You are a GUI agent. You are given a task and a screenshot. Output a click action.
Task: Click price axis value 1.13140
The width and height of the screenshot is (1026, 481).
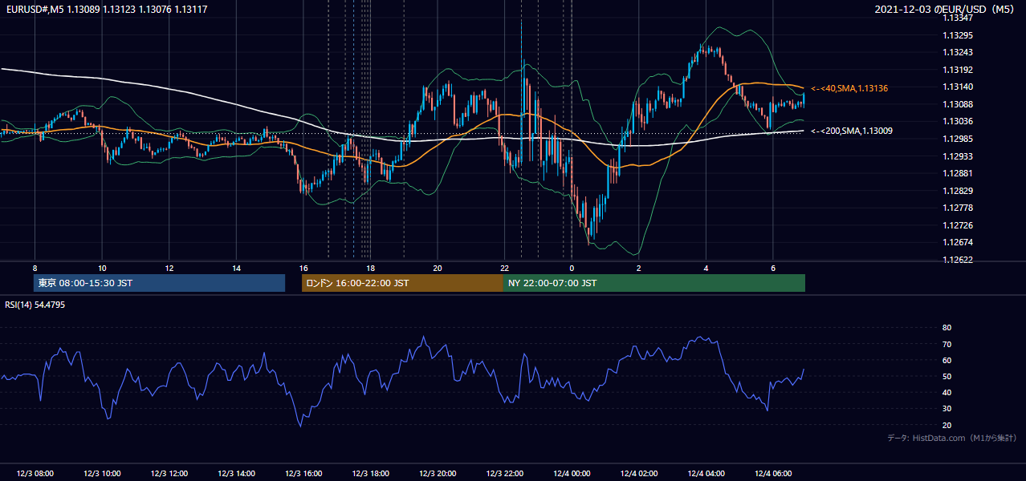[959, 87]
